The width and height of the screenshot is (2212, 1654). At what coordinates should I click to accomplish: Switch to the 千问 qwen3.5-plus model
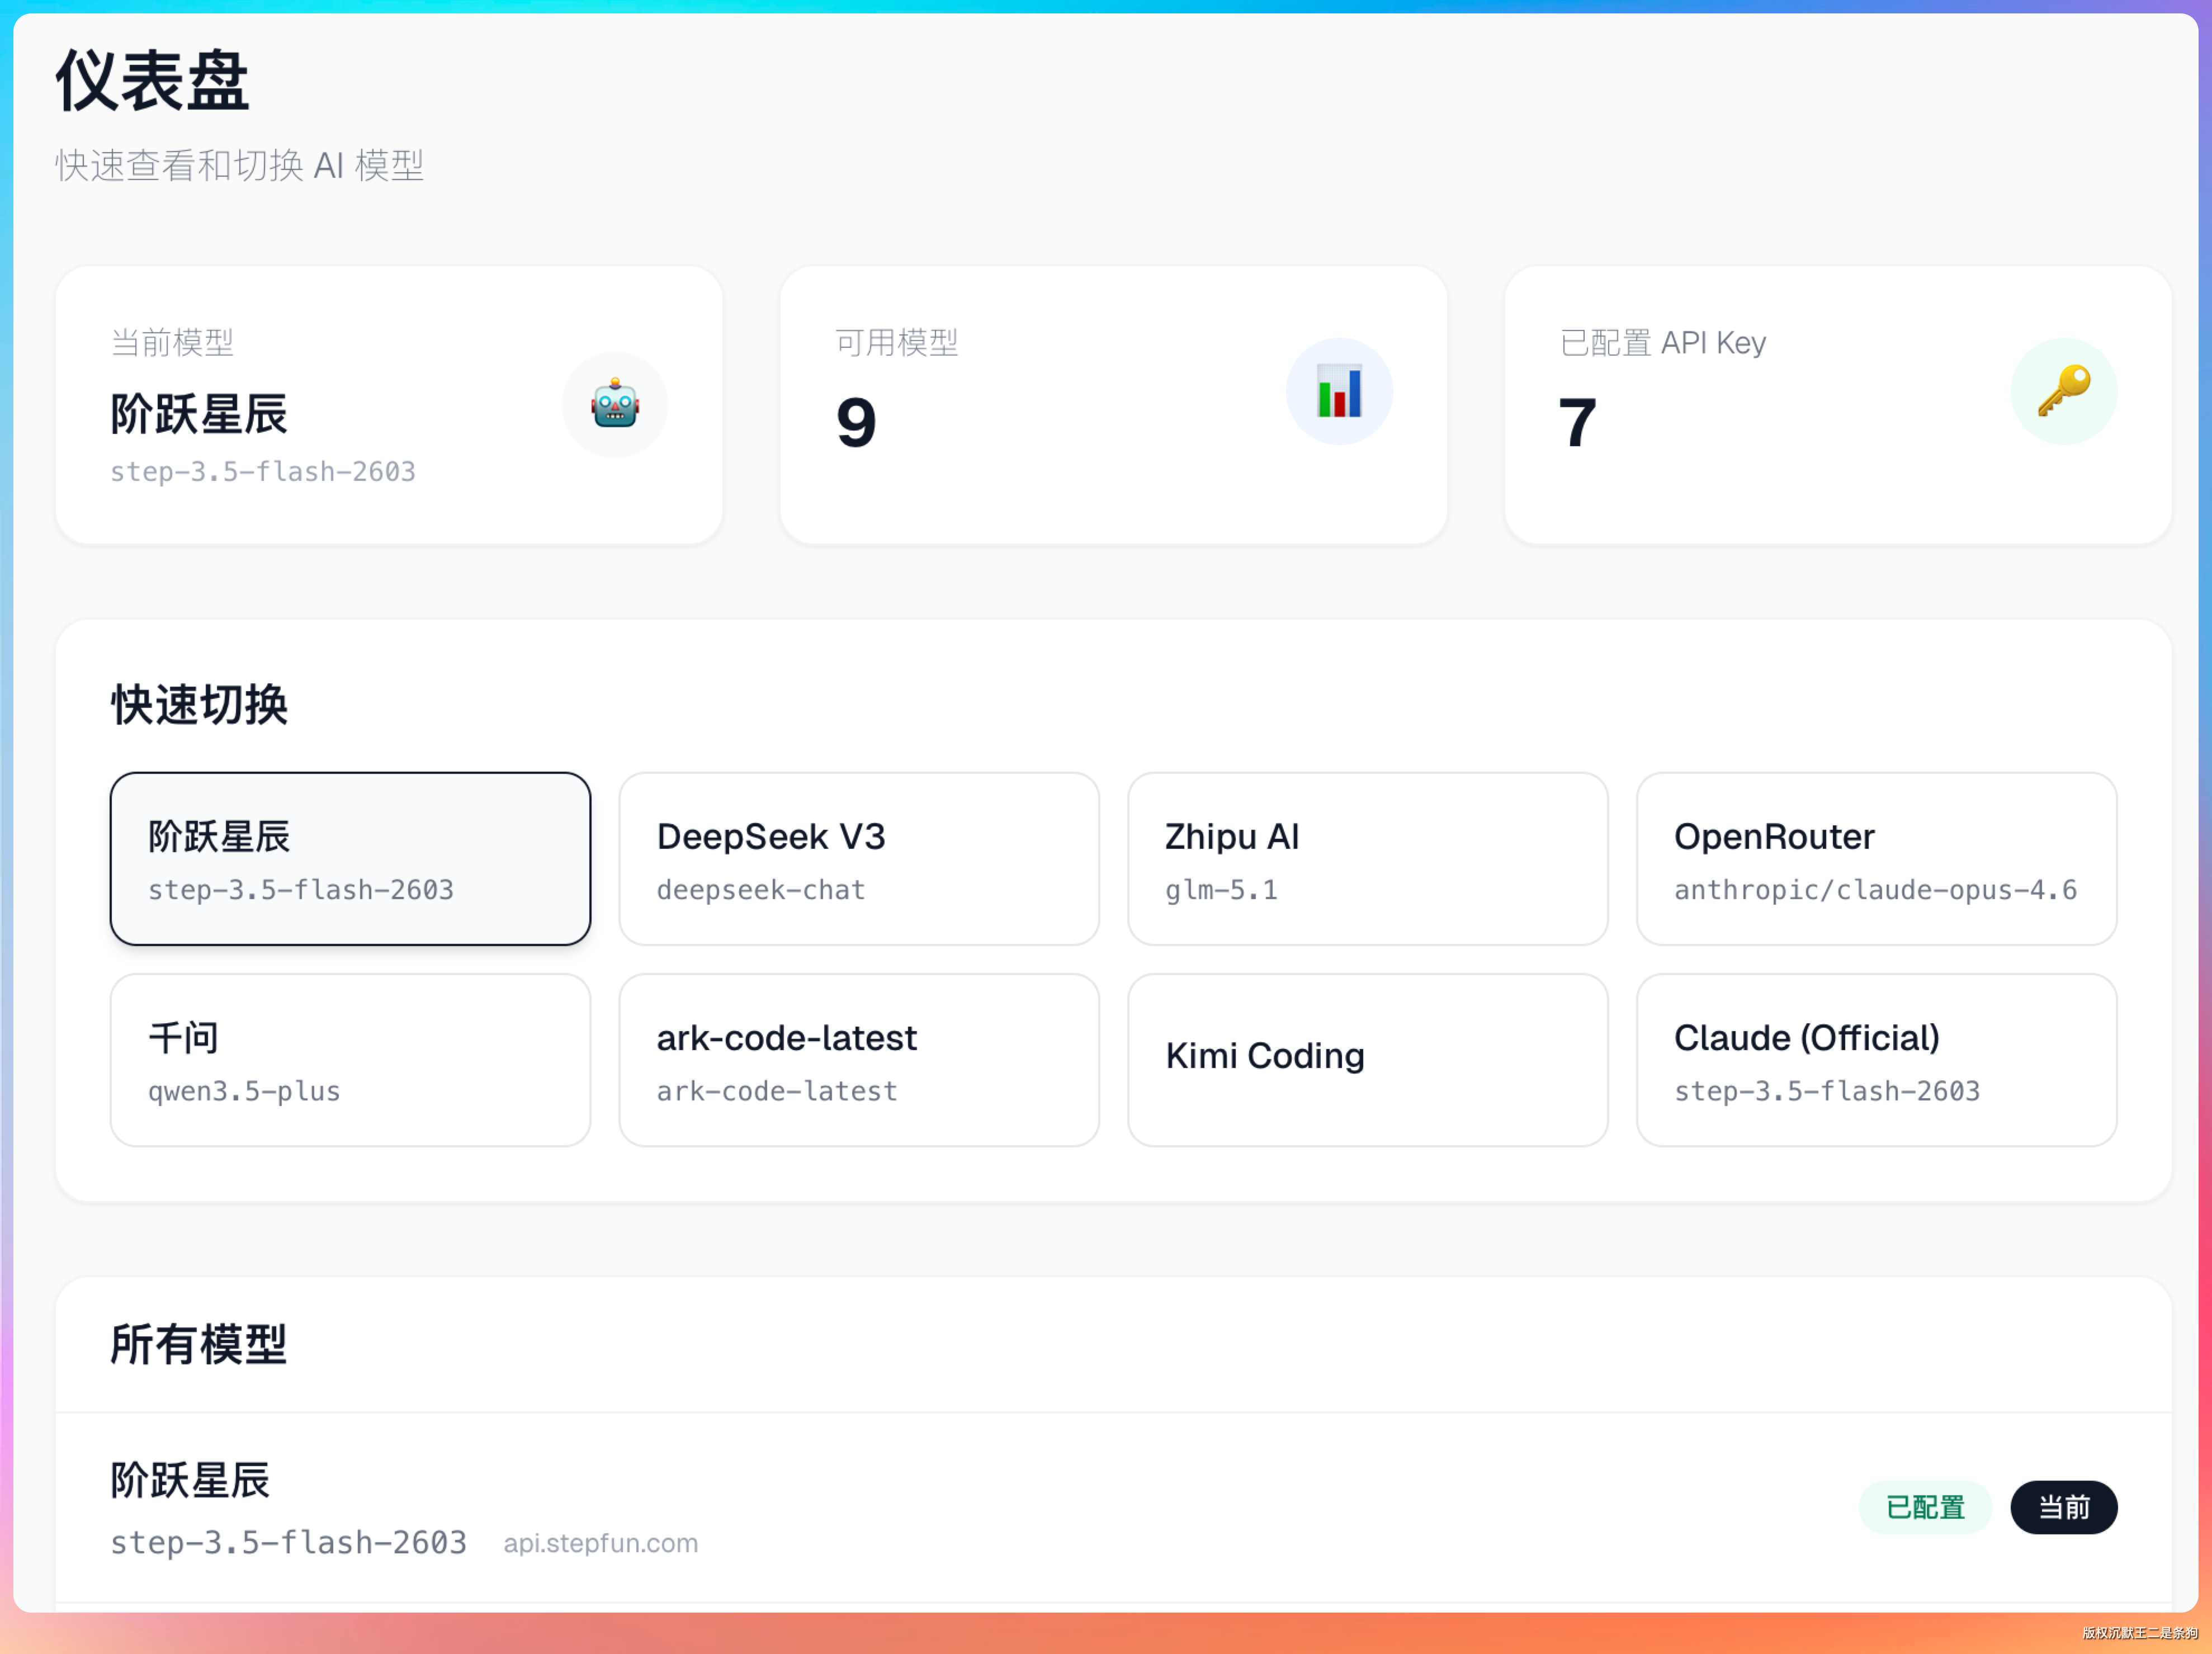tap(350, 1060)
